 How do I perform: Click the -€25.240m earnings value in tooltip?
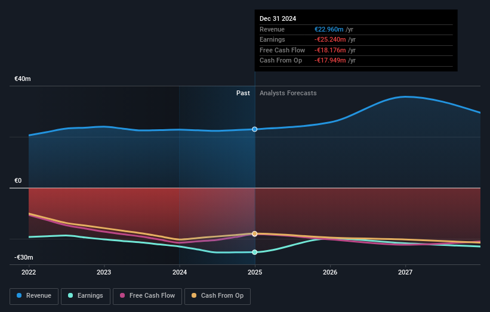pos(330,39)
